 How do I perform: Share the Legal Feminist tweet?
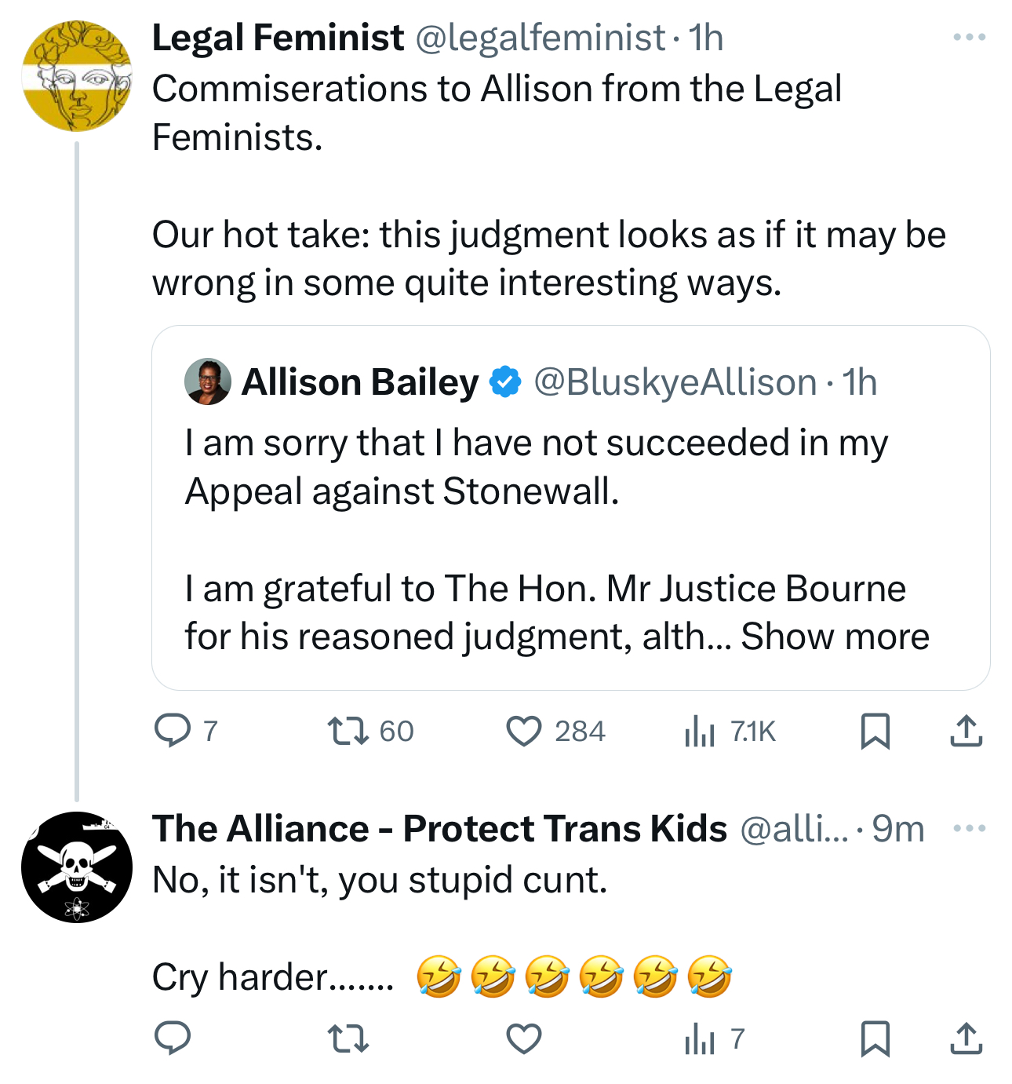pos(966,731)
